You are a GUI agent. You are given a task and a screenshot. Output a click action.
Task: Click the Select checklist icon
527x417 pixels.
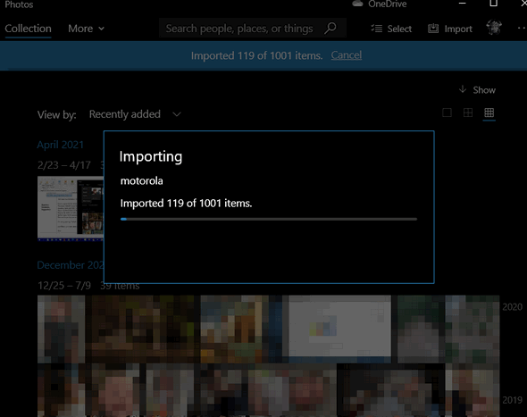376,29
